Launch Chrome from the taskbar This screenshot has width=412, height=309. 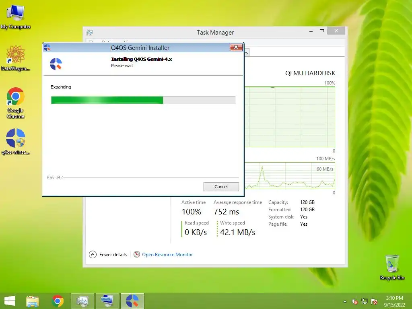coord(58,301)
